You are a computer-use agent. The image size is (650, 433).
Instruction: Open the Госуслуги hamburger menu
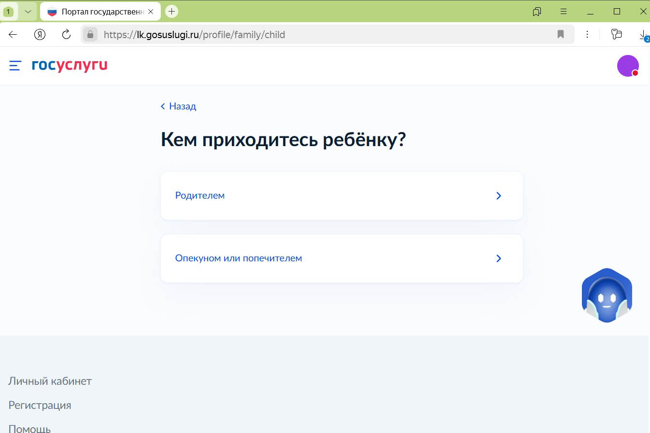point(14,66)
